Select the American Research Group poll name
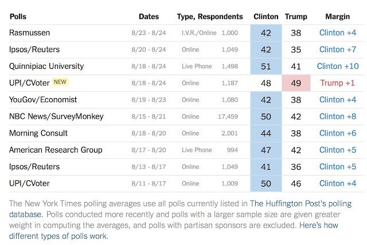 (x=56, y=150)
